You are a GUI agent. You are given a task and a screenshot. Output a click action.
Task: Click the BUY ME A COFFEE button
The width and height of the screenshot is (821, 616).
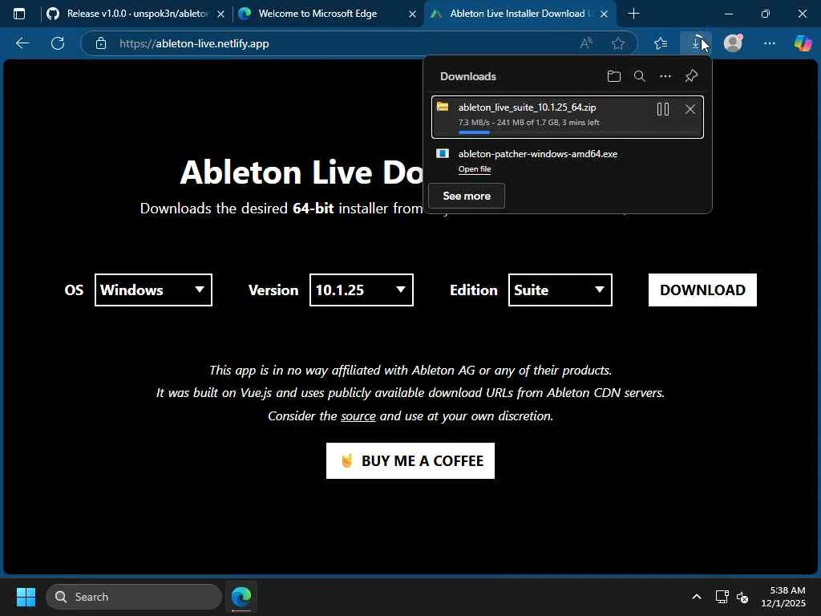click(x=410, y=461)
